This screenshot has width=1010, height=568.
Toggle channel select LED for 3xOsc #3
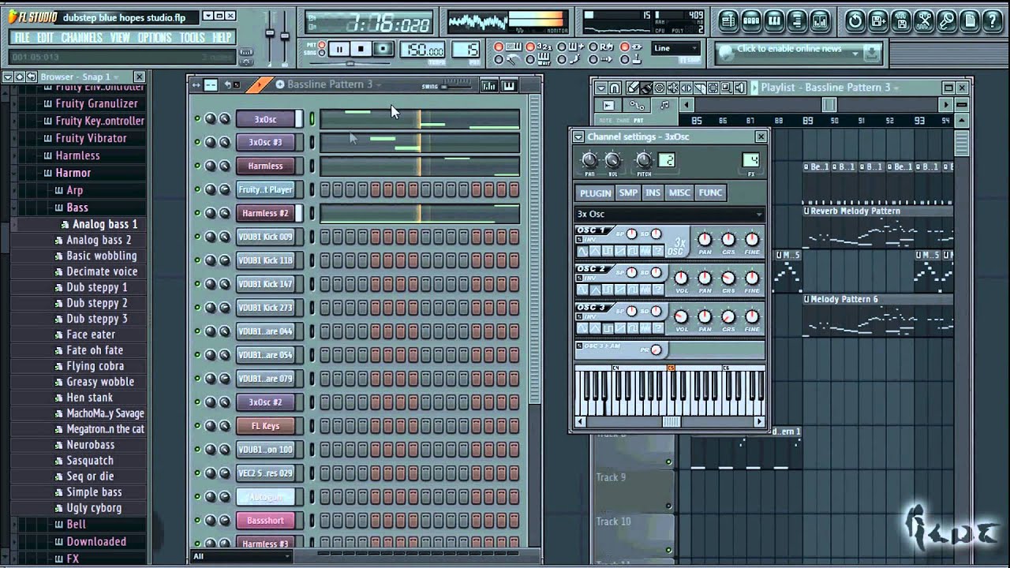click(x=311, y=142)
